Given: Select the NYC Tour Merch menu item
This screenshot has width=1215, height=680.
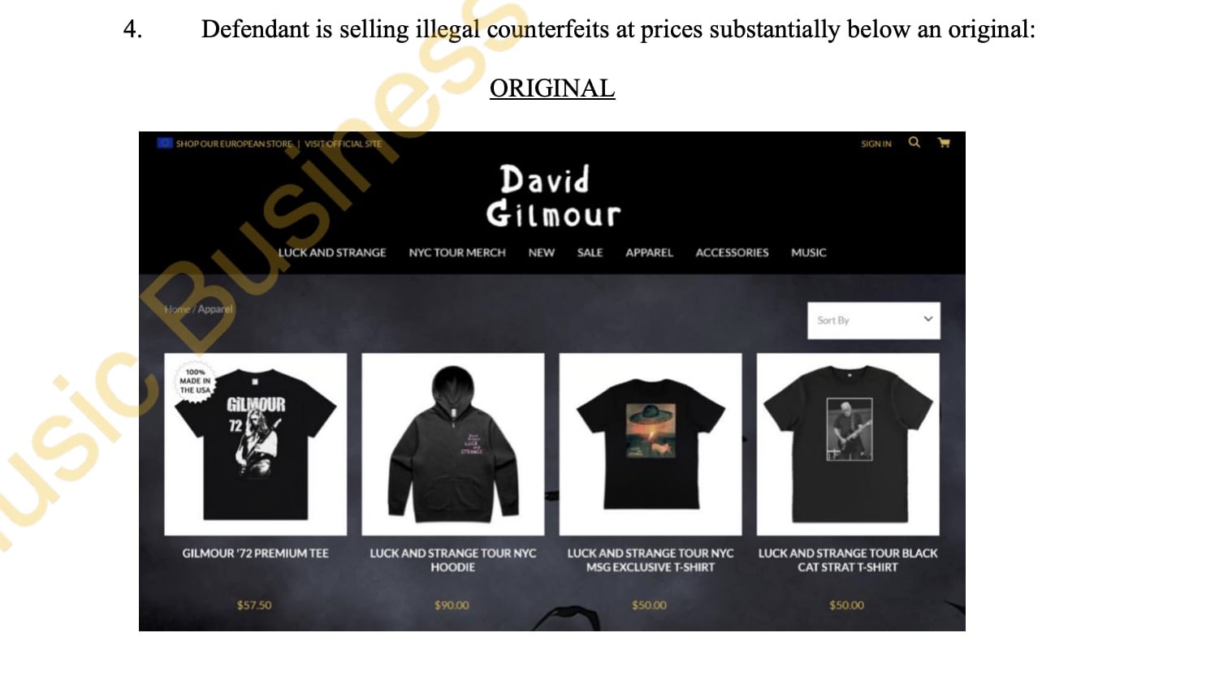Looking at the screenshot, I should tap(457, 252).
